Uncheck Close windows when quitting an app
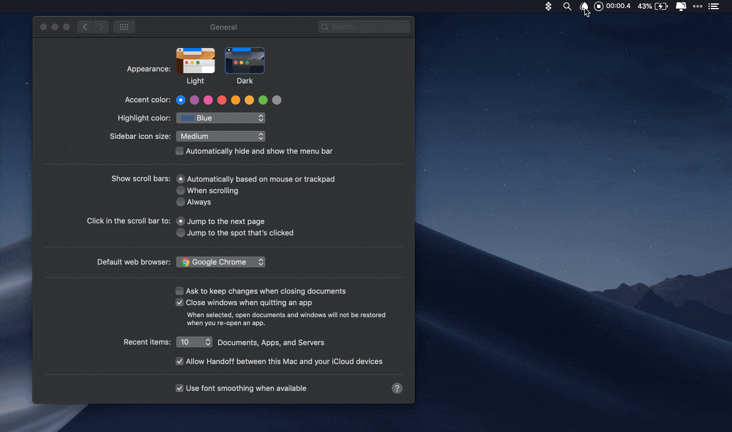 (180, 303)
